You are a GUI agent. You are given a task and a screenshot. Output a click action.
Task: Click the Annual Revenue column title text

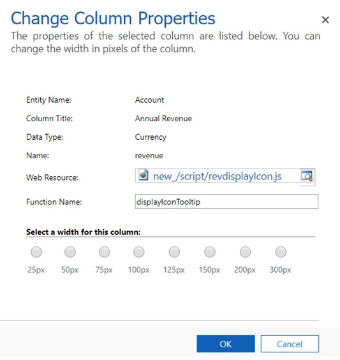163,119
